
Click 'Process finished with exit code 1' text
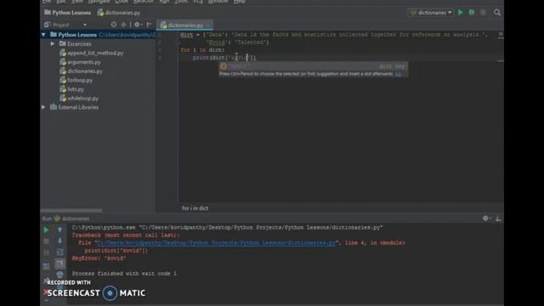coord(124,274)
